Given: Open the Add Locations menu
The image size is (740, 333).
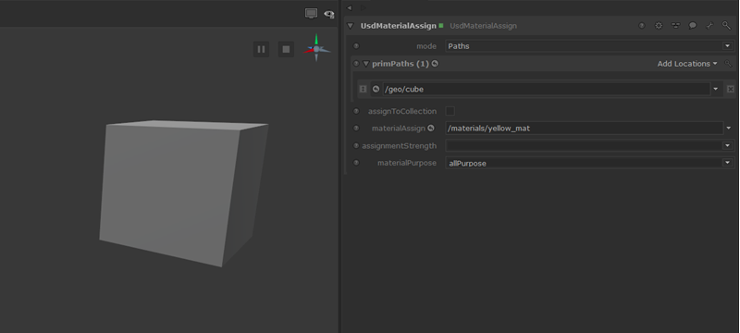Looking at the screenshot, I should 687,64.
